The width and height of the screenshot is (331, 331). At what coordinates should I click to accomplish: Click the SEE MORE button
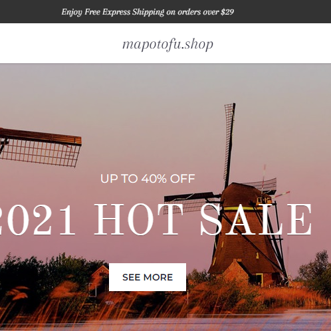[x=148, y=277]
